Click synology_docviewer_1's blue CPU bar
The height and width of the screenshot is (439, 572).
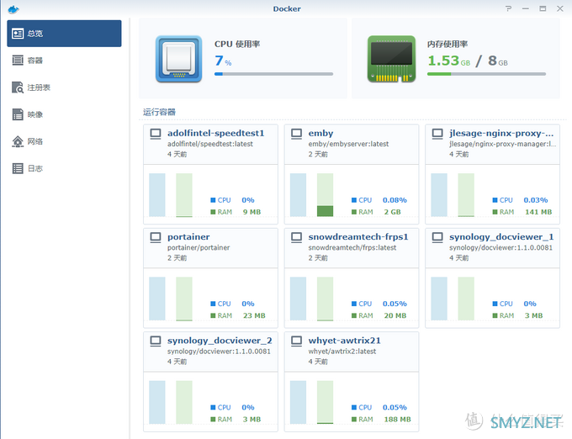coord(439,299)
